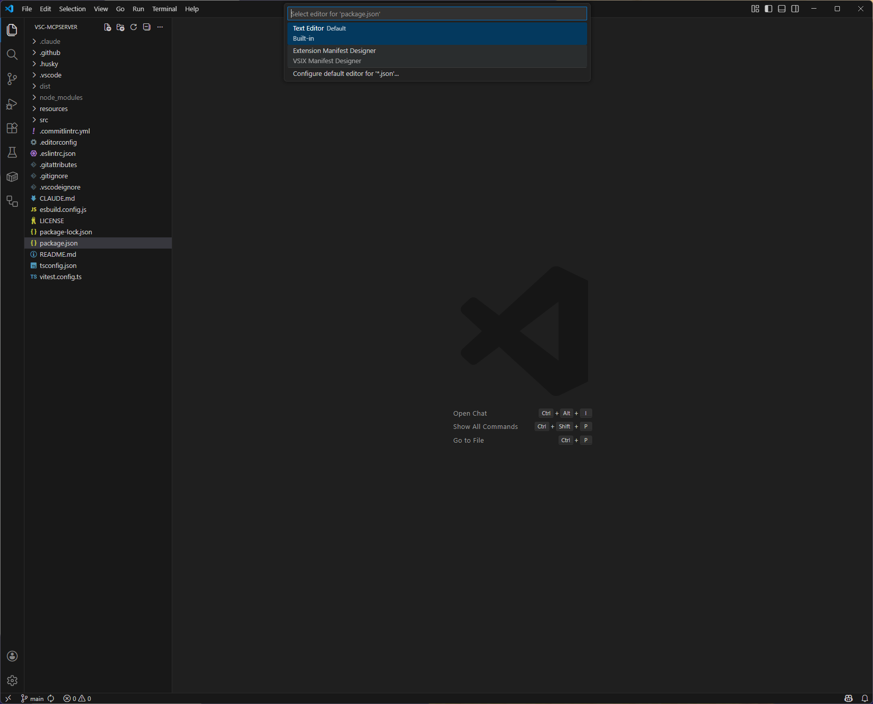Viewport: 873px width, 704px height.
Task: Open the LICENSE file
Action: [98, 221]
